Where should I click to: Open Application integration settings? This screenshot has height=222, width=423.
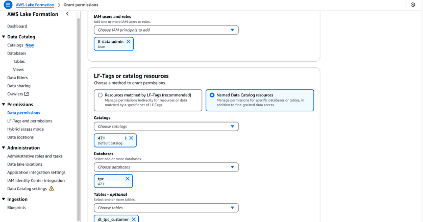(x=36, y=172)
